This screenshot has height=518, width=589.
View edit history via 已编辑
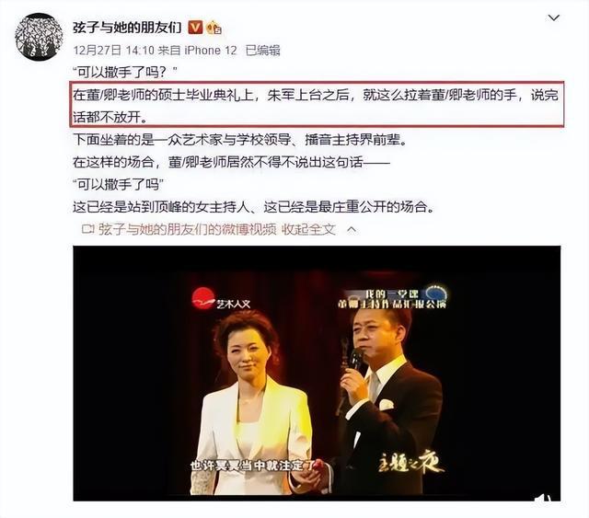tap(262, 51)
